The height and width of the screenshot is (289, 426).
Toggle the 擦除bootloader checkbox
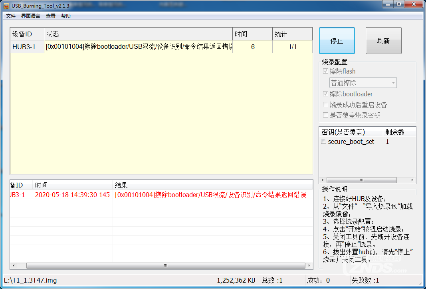pyautogui.click(x=325, y=94)
